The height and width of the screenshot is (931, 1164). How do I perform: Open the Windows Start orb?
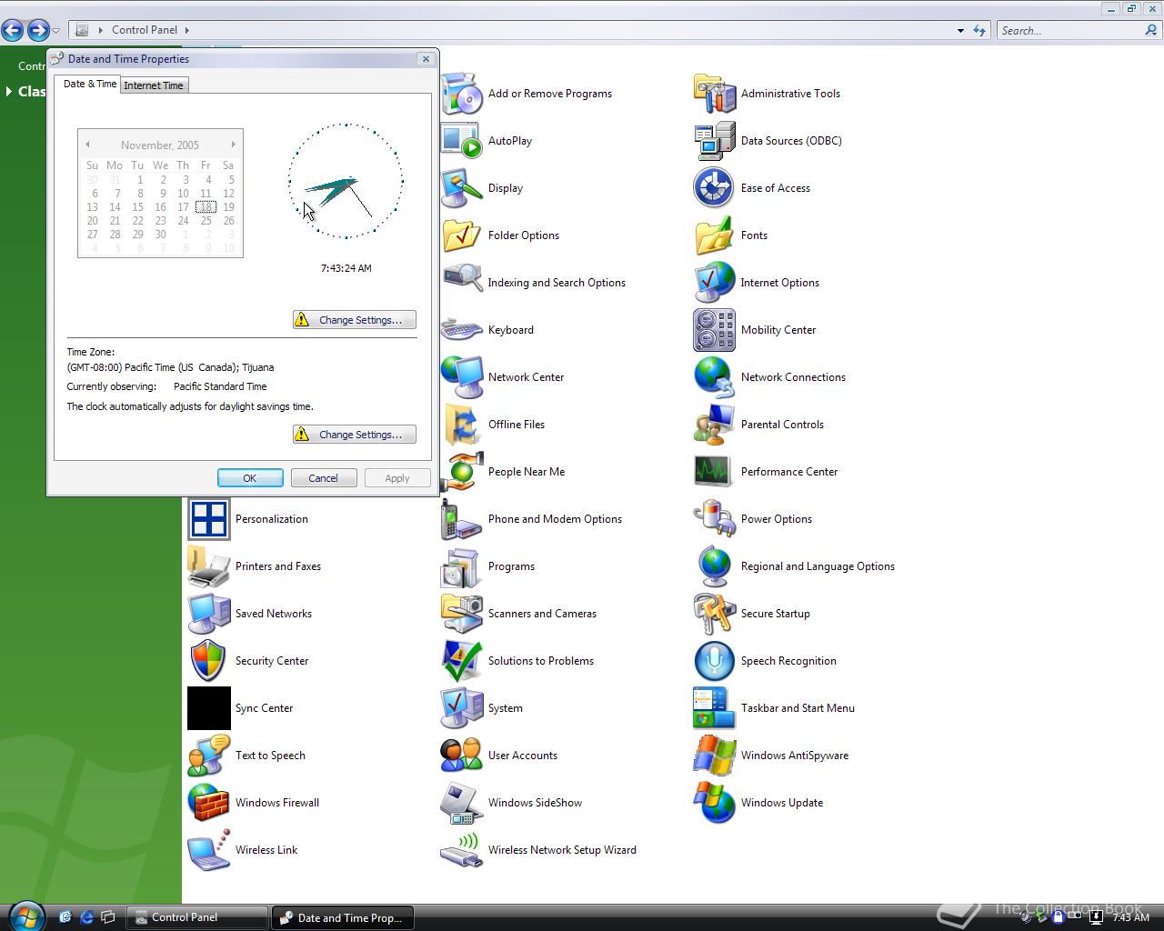coord(26,916)
